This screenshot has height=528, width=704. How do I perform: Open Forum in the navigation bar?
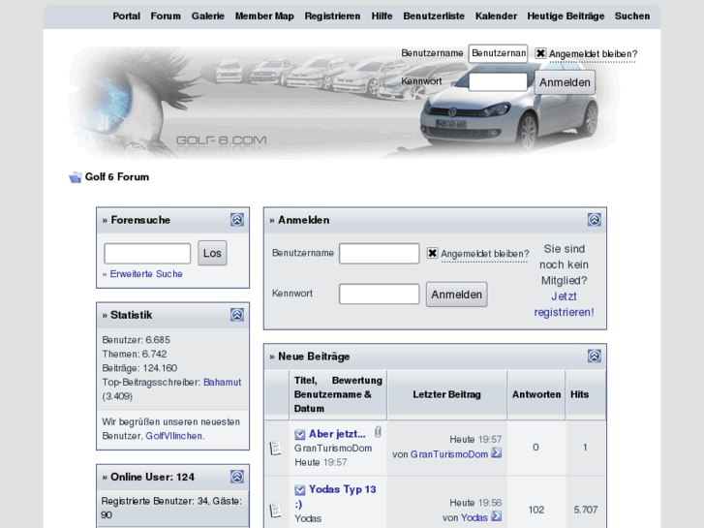[166, 16]
